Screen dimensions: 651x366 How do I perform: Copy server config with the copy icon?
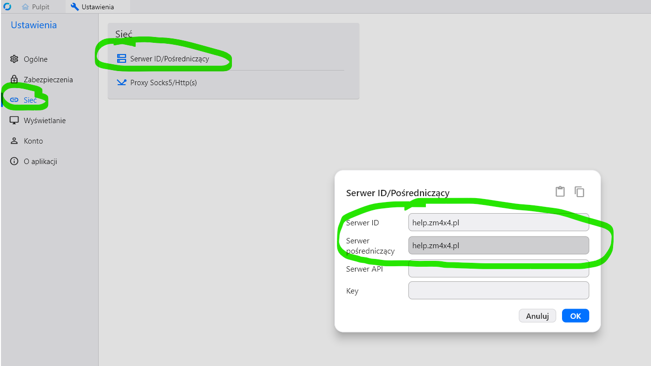click(x=579, y=192)
